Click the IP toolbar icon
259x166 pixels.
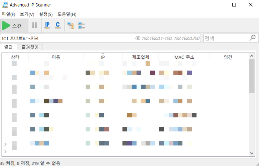coord(47,25)
